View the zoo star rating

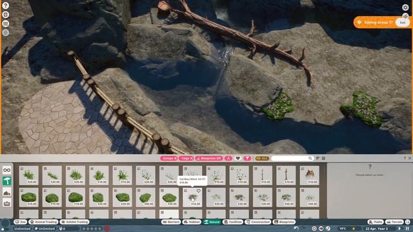pyautogui.click(x=92, y=229)
